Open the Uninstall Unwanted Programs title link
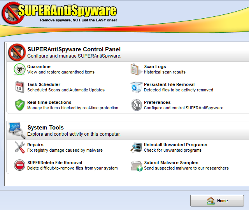This screenshot has width=249, height=210. (175, 145)
